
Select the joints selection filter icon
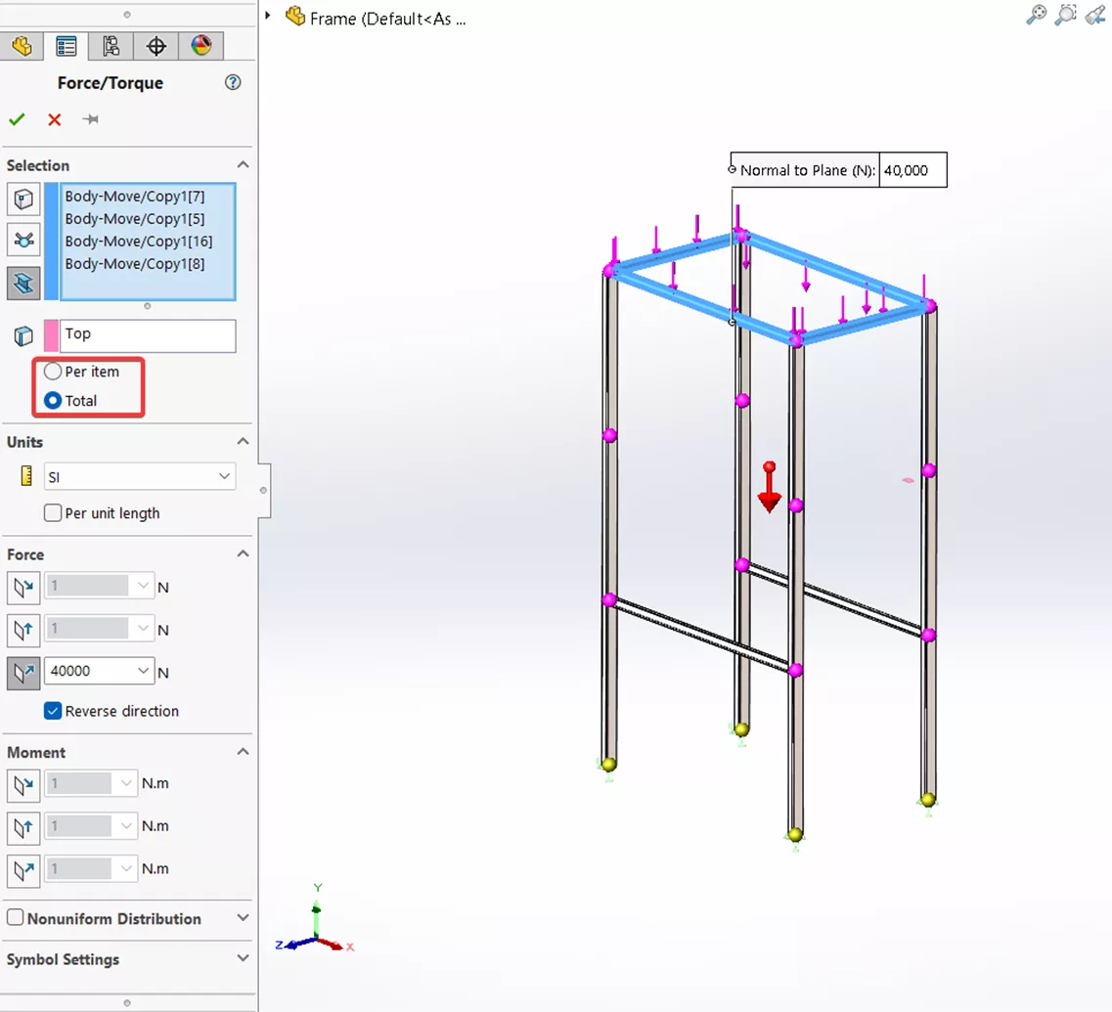pyautogui.click(x=23, y=241)
